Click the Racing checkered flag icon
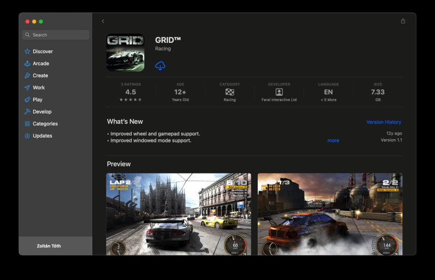 tap(229, 92)
